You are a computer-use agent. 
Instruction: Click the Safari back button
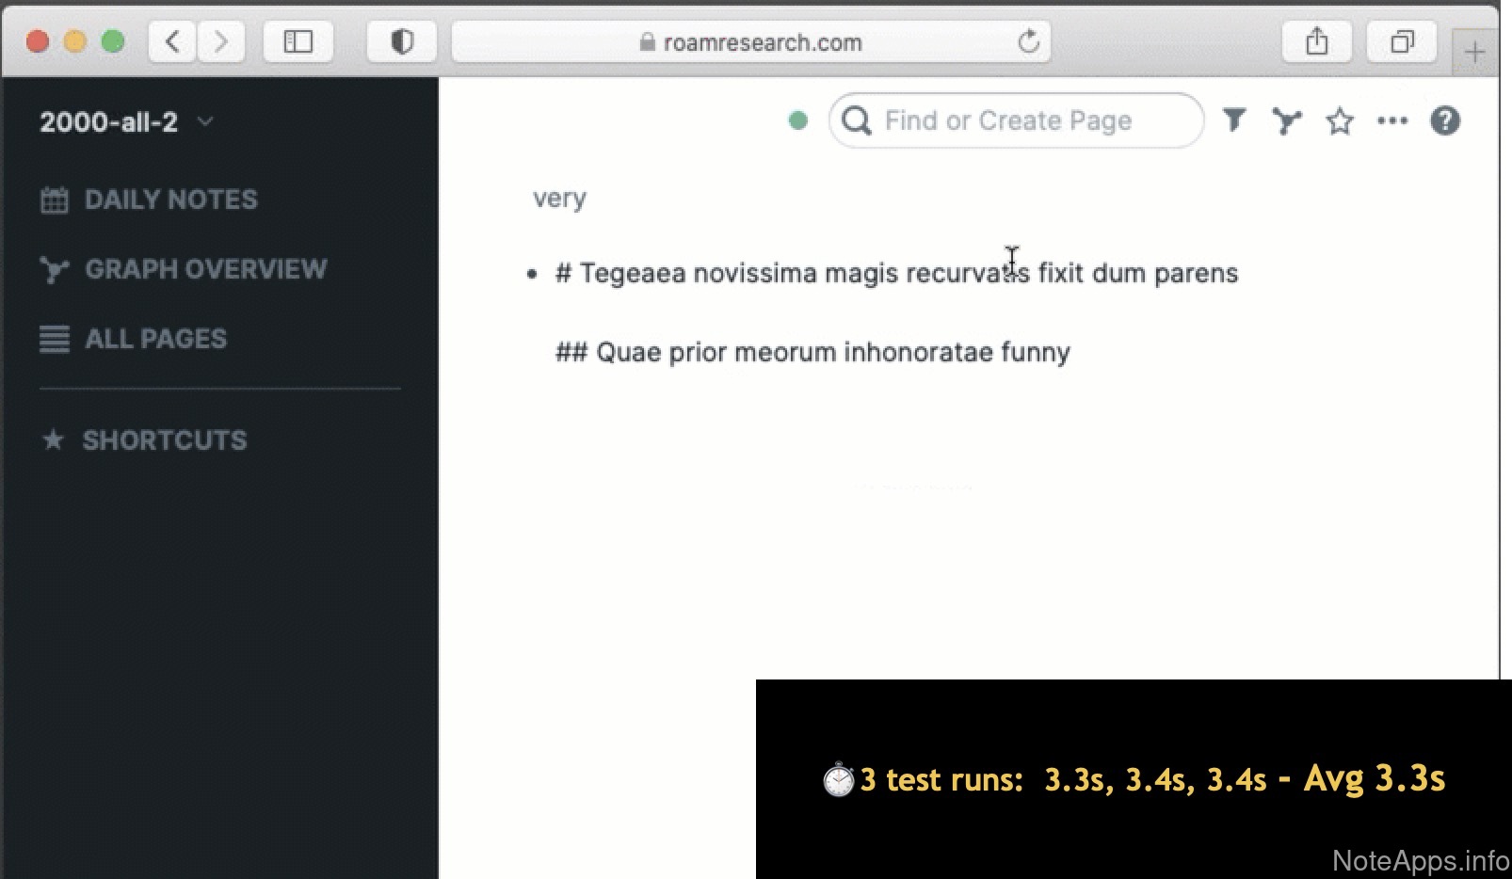tap(172, 42)
